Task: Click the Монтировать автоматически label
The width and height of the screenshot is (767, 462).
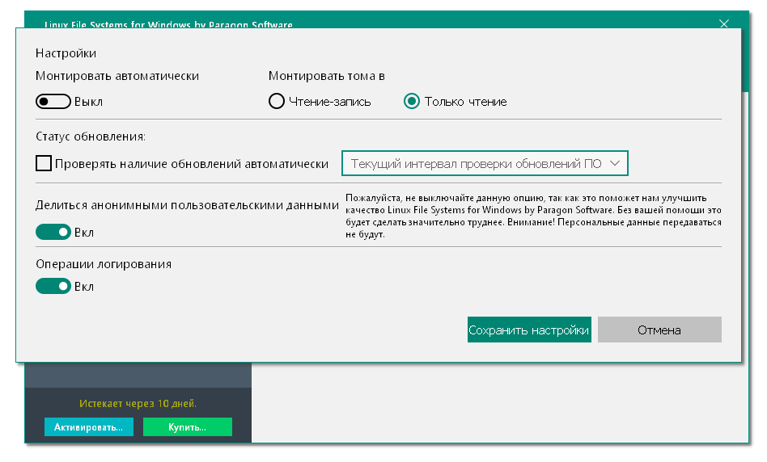Action: click(x=117, y=76)
